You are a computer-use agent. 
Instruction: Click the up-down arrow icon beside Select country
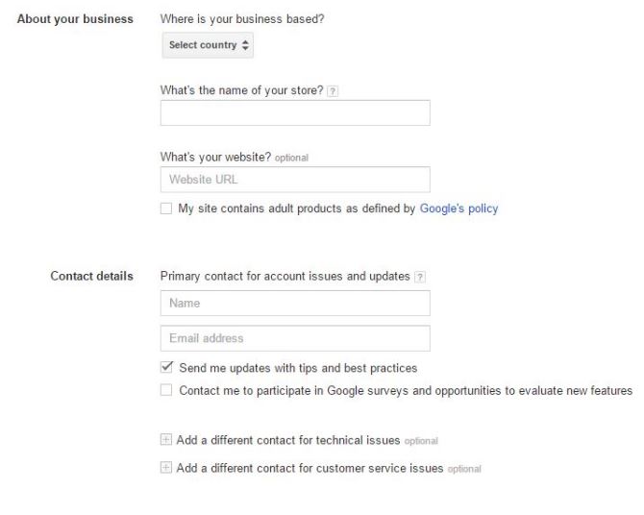tap(246, 45)
